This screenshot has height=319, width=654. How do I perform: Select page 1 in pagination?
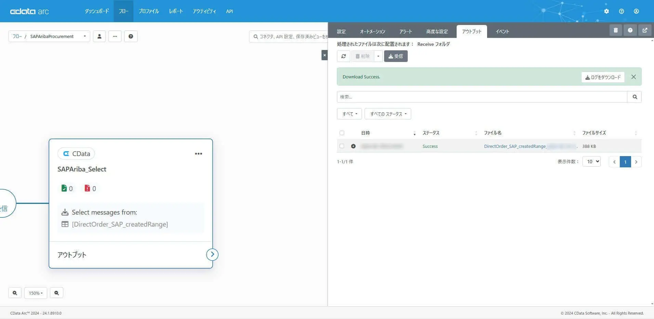pyautogui.click(x=625, y=162)
